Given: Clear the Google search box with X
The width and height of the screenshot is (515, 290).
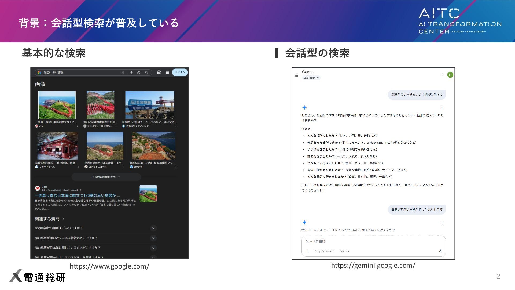Looking at the screenshot, I should 123,73.
